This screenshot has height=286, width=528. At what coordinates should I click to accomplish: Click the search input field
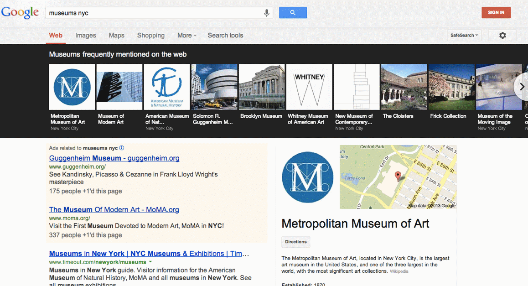(x=153, y=13)
